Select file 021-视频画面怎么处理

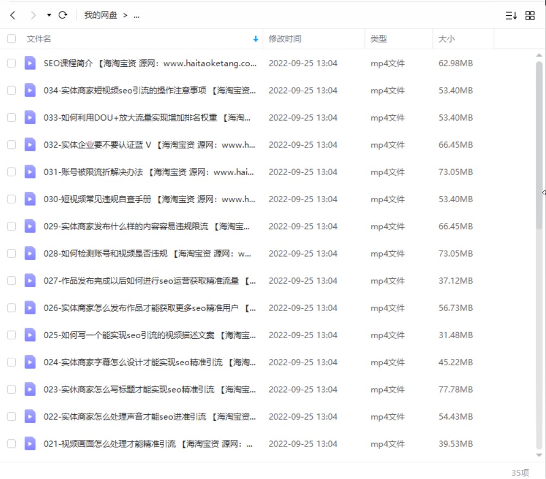pos(148,444)
